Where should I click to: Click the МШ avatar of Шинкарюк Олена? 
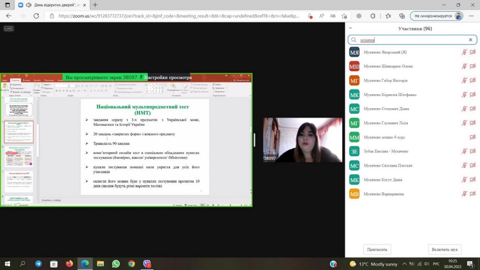tap(354, 66)
